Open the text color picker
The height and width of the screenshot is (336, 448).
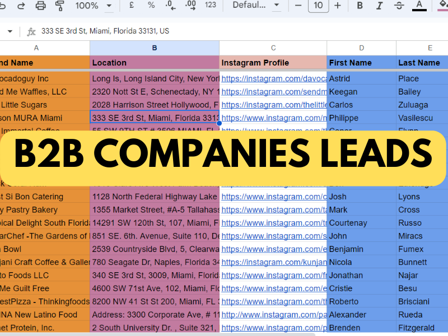tap(419, 6)
